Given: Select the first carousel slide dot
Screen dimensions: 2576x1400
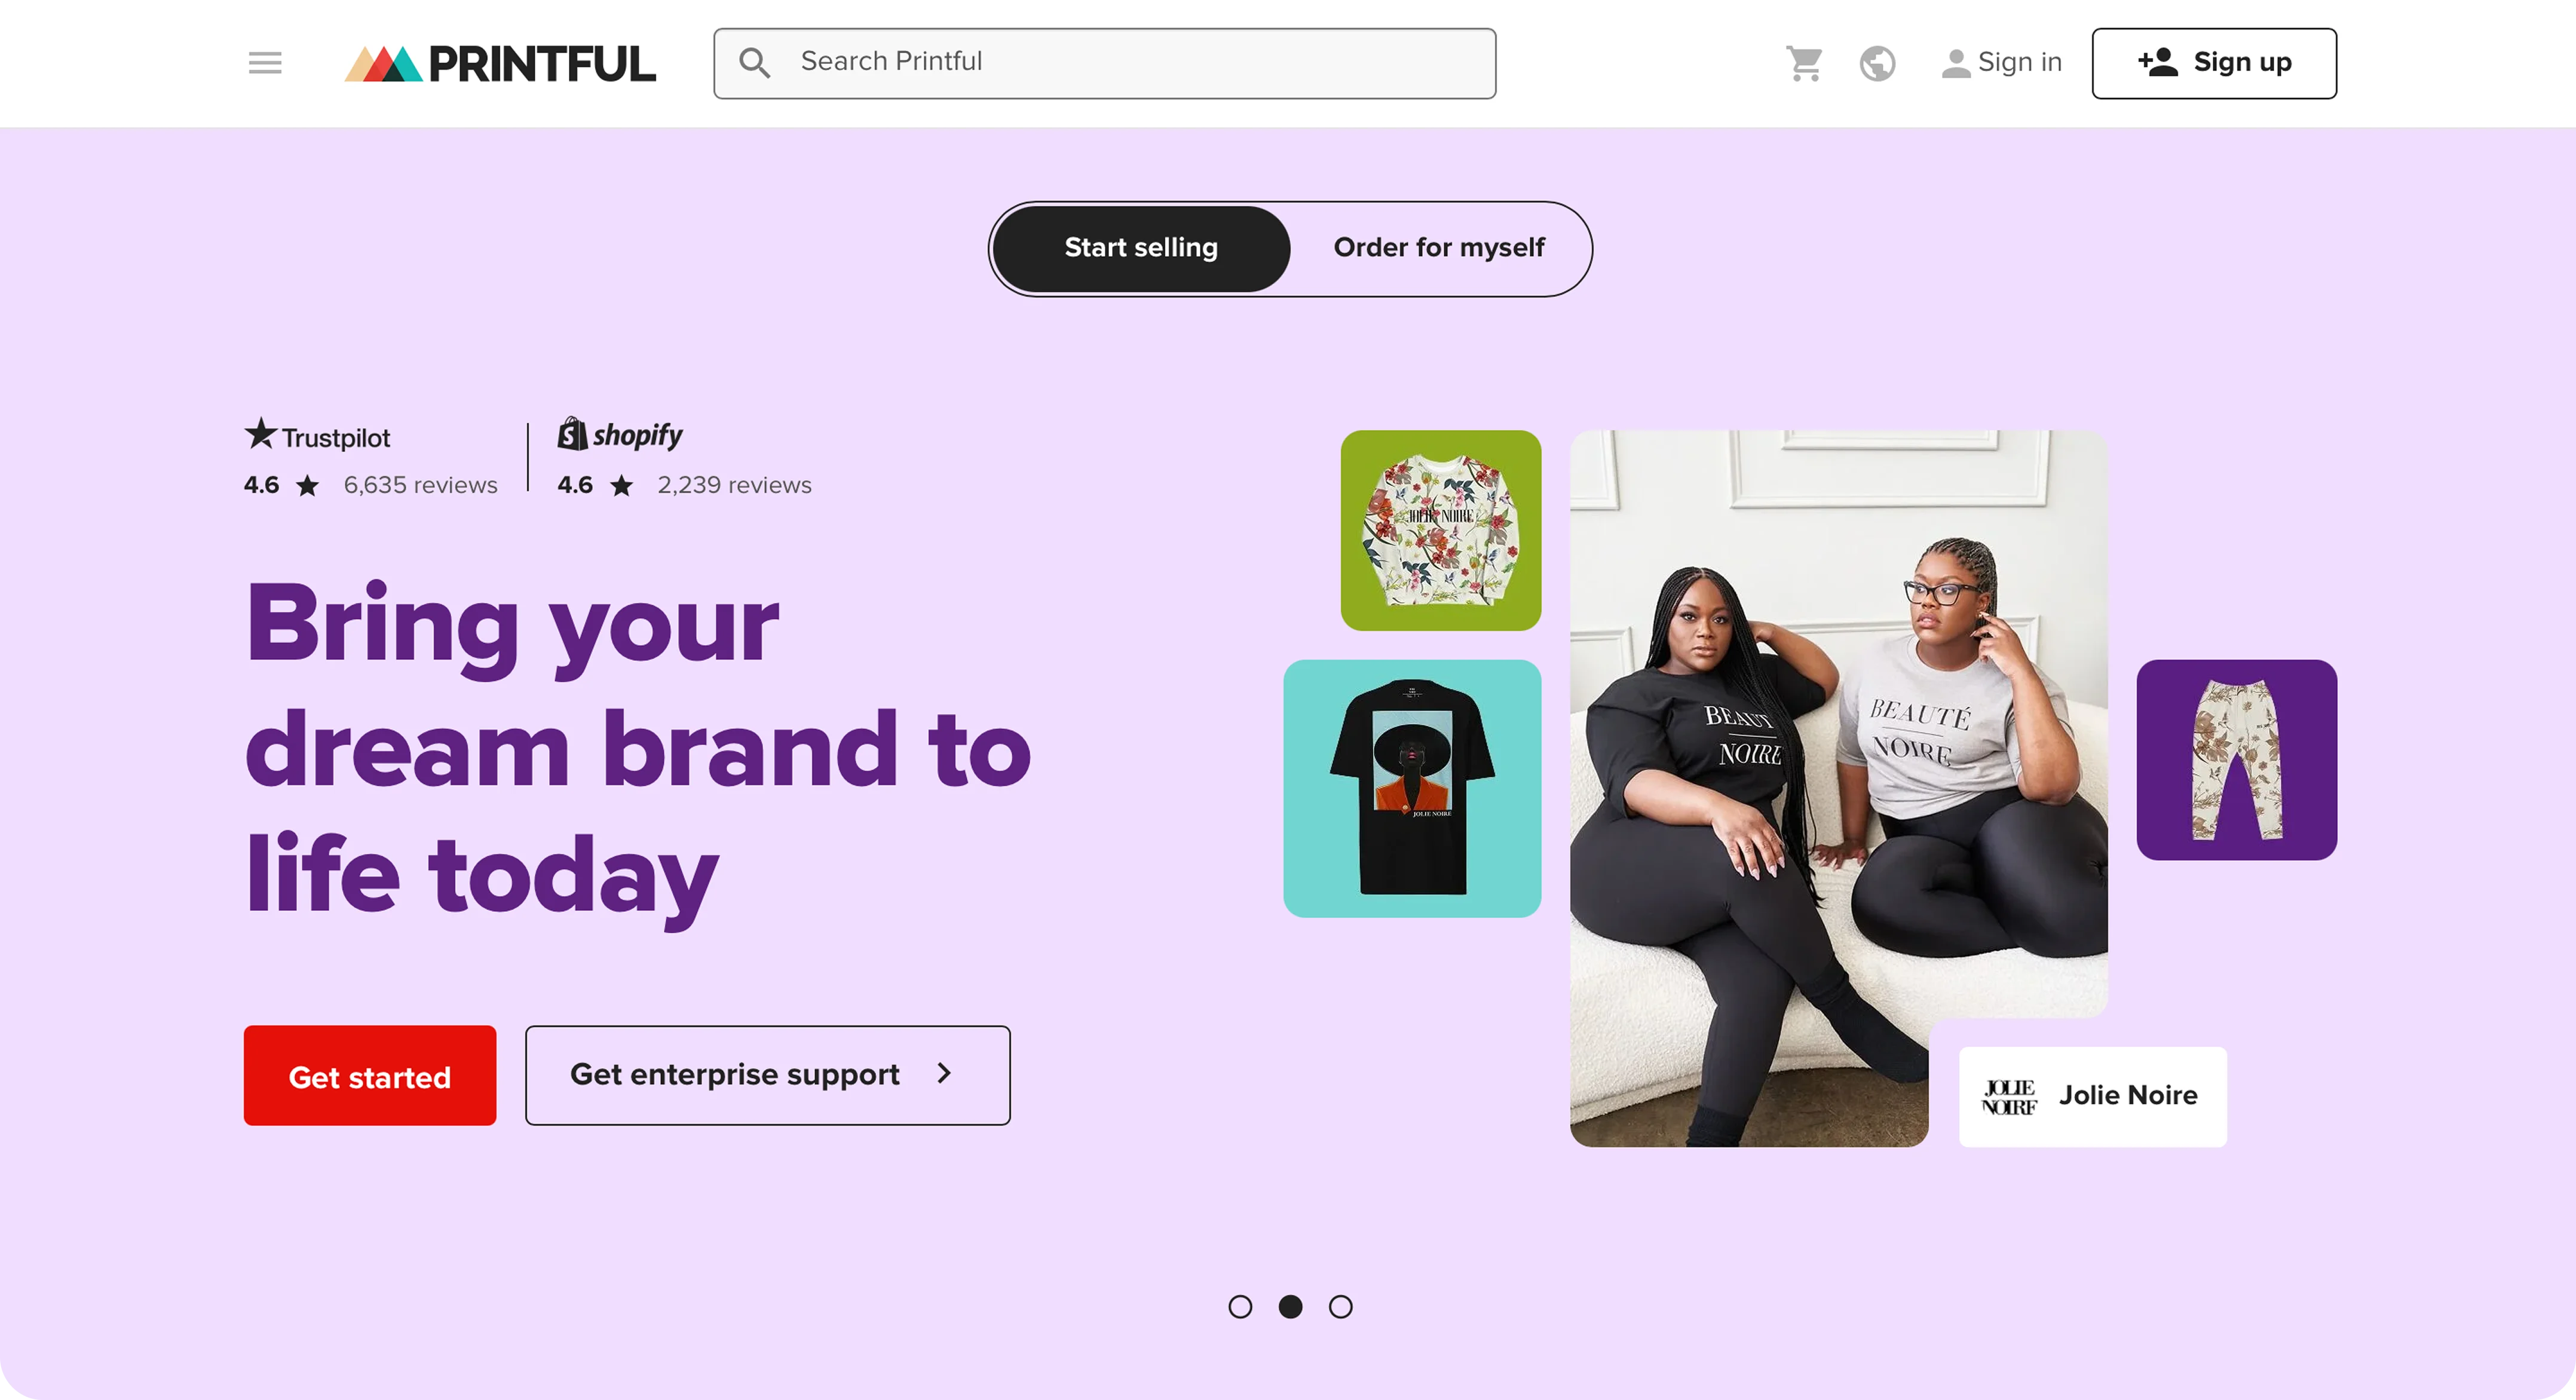Looking at the screenshot, I should pos(1240,1307).
